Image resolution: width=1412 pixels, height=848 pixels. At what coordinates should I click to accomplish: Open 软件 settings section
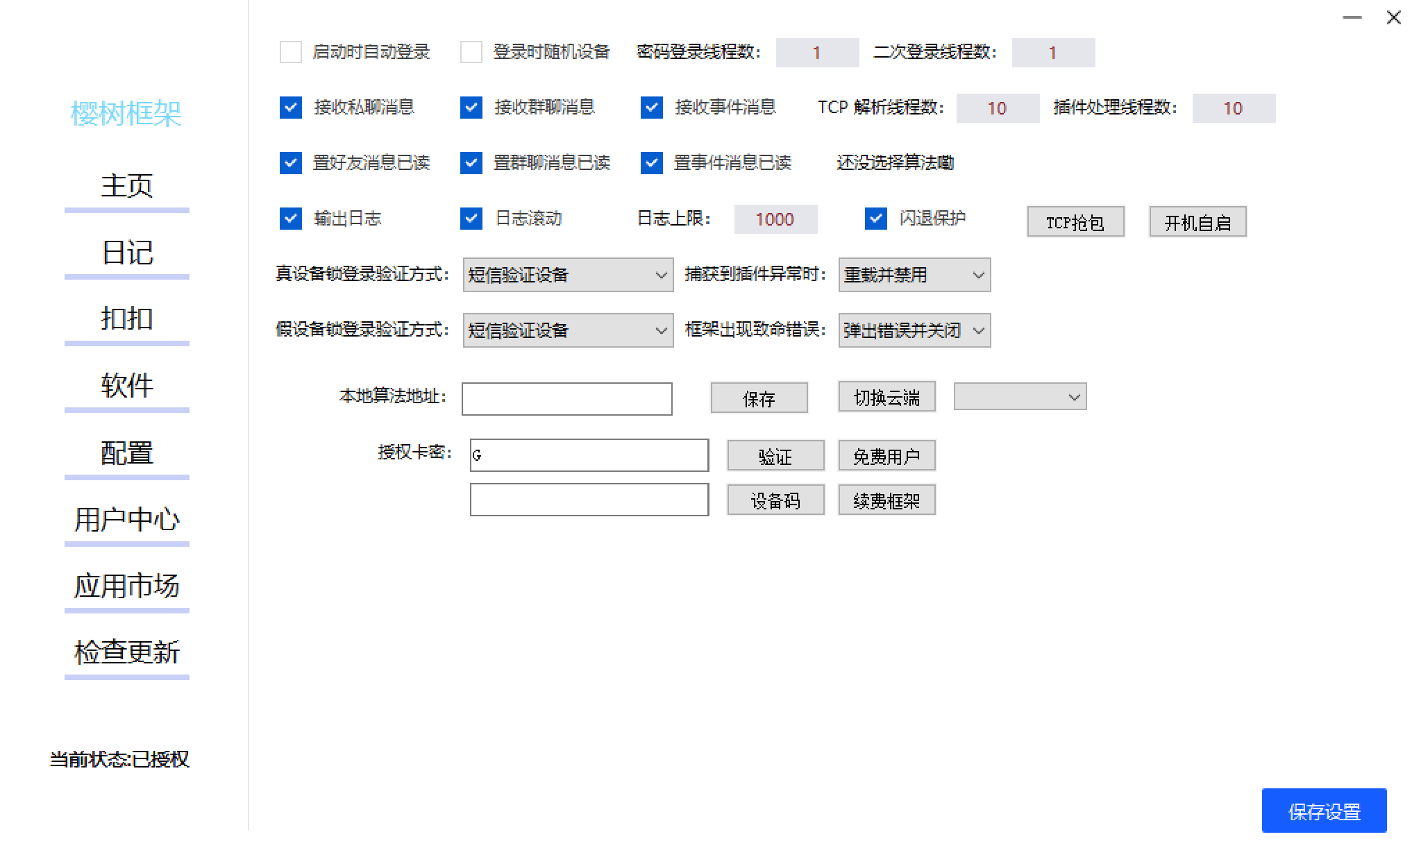pyautogui.click(x=126, y=383)
